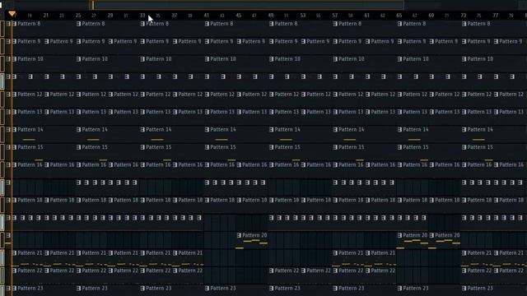Click the orange playhead marker on the ruler
The image size is (527, 296).
(x=12, y=14)
